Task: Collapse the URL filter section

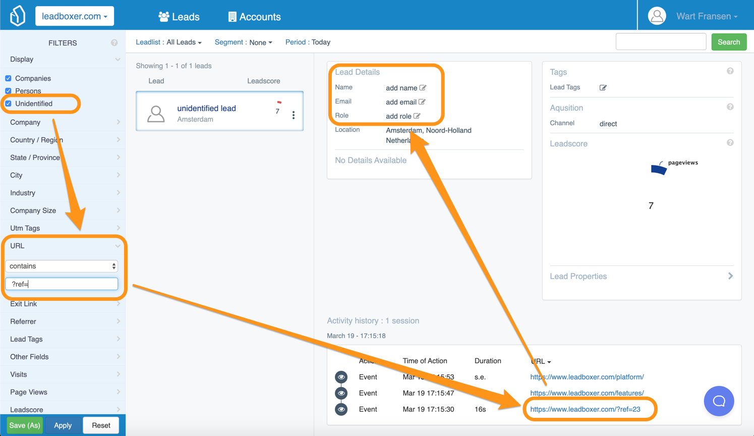Action: (x=63, y=246)
